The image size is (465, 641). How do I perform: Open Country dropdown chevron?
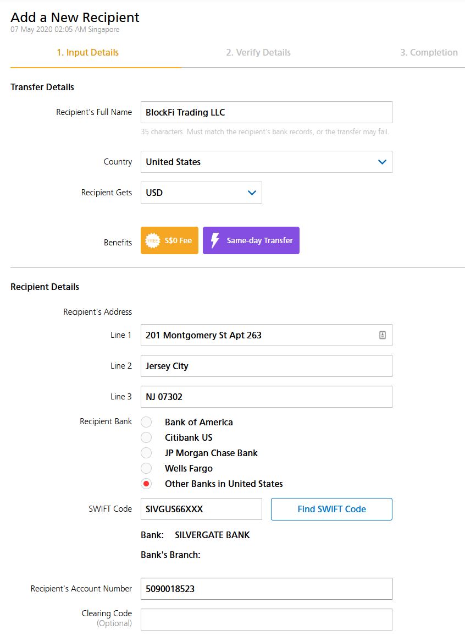coord(382,162)
